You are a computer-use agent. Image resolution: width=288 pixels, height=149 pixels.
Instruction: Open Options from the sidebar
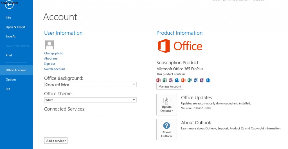(11, 79)
